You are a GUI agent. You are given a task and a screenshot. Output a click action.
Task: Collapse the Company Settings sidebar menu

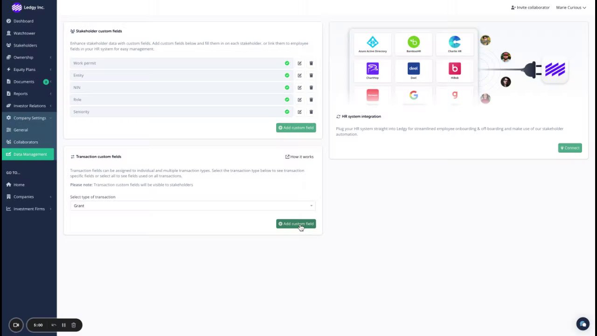[x=28, y=118]
